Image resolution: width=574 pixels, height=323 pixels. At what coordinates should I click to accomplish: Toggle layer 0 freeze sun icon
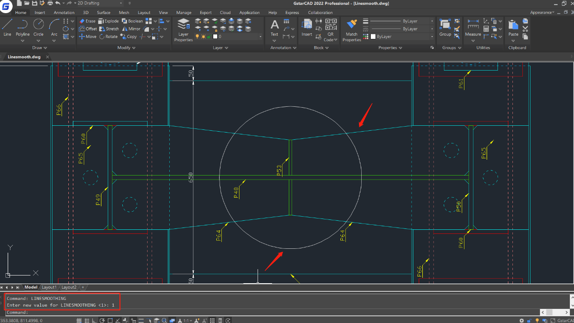[x=203, y=36]
